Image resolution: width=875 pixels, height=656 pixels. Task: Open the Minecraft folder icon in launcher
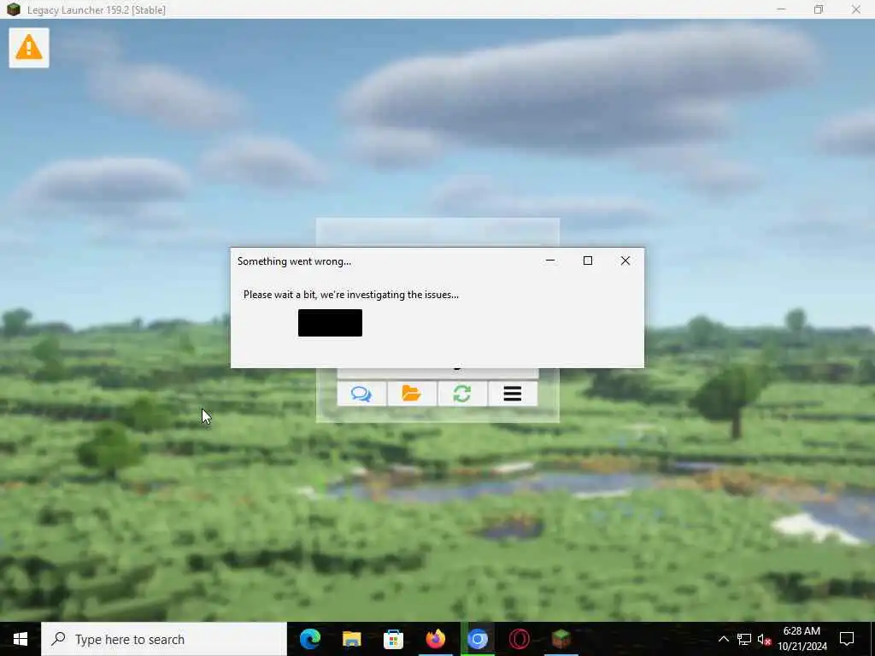pyautogui.click(x=412, y=394)
